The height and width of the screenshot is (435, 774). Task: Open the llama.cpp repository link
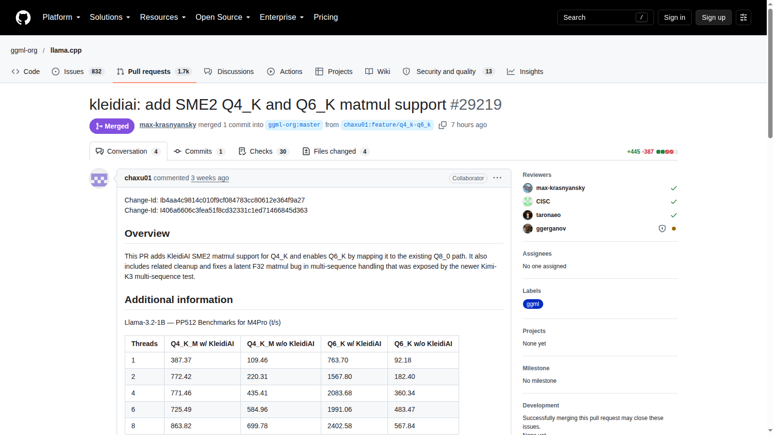66,50
